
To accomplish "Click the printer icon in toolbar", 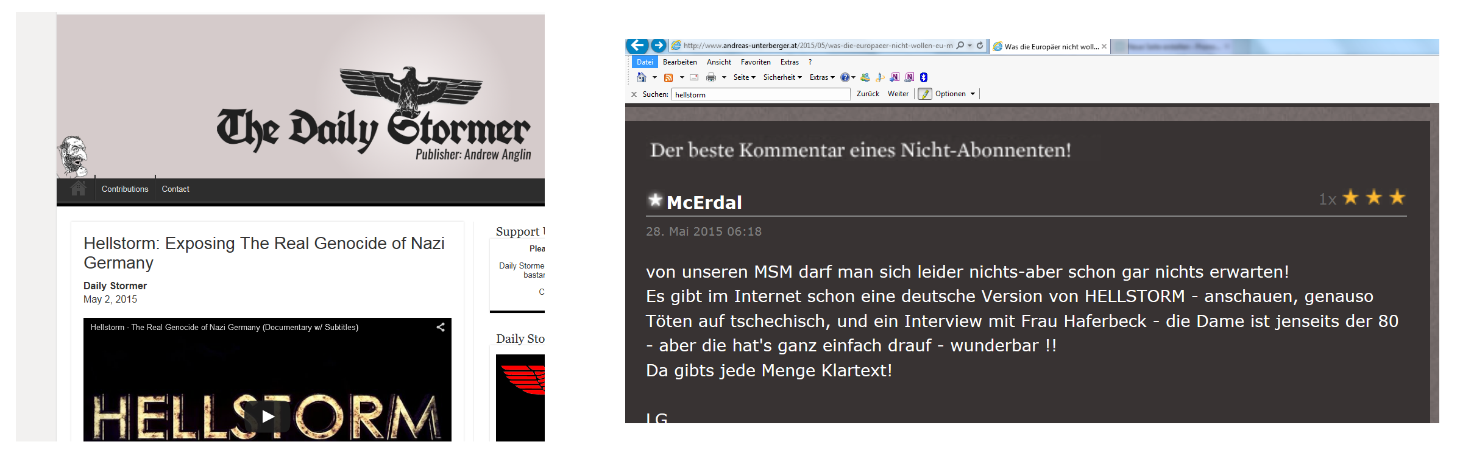I will click(x=711, y=77).
